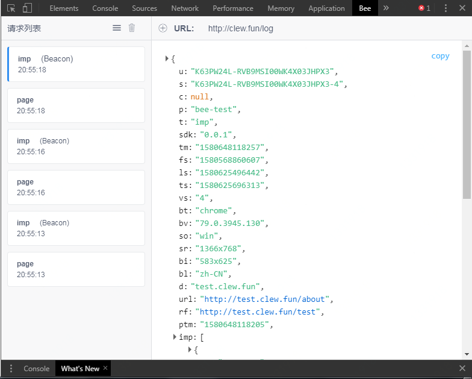Switch to the Performance tab
Image resolution: width=472 pixels, height=379 pixels.
[233, 8]
